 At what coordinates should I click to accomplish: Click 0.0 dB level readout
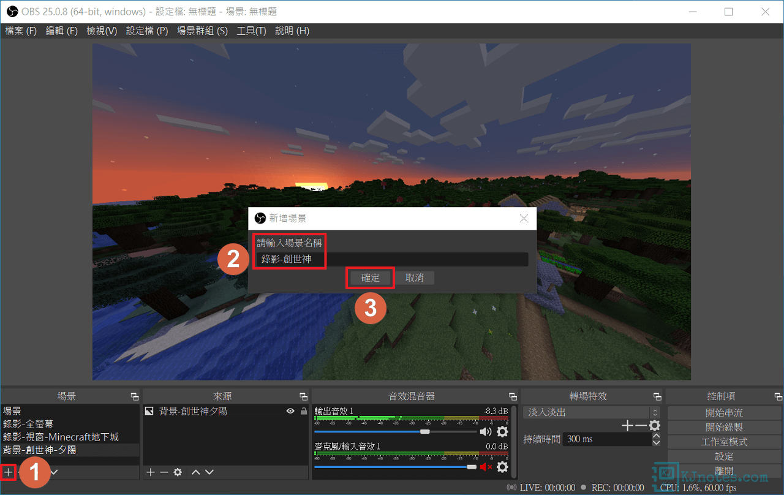(x=497, y=447)
